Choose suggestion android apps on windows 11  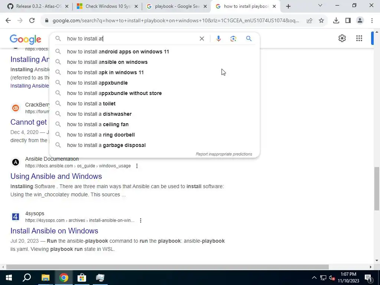pos(154,52)
